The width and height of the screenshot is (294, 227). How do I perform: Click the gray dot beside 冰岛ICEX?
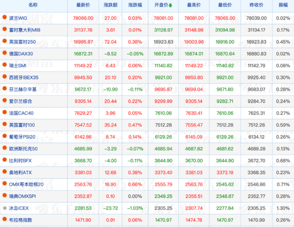(5, 208)
